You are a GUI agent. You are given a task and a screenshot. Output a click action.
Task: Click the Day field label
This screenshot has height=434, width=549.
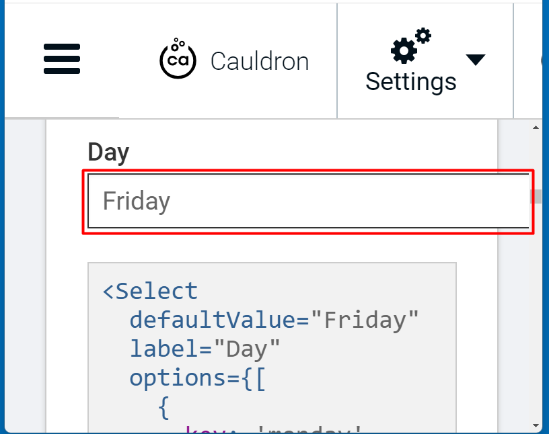point(108,152)
